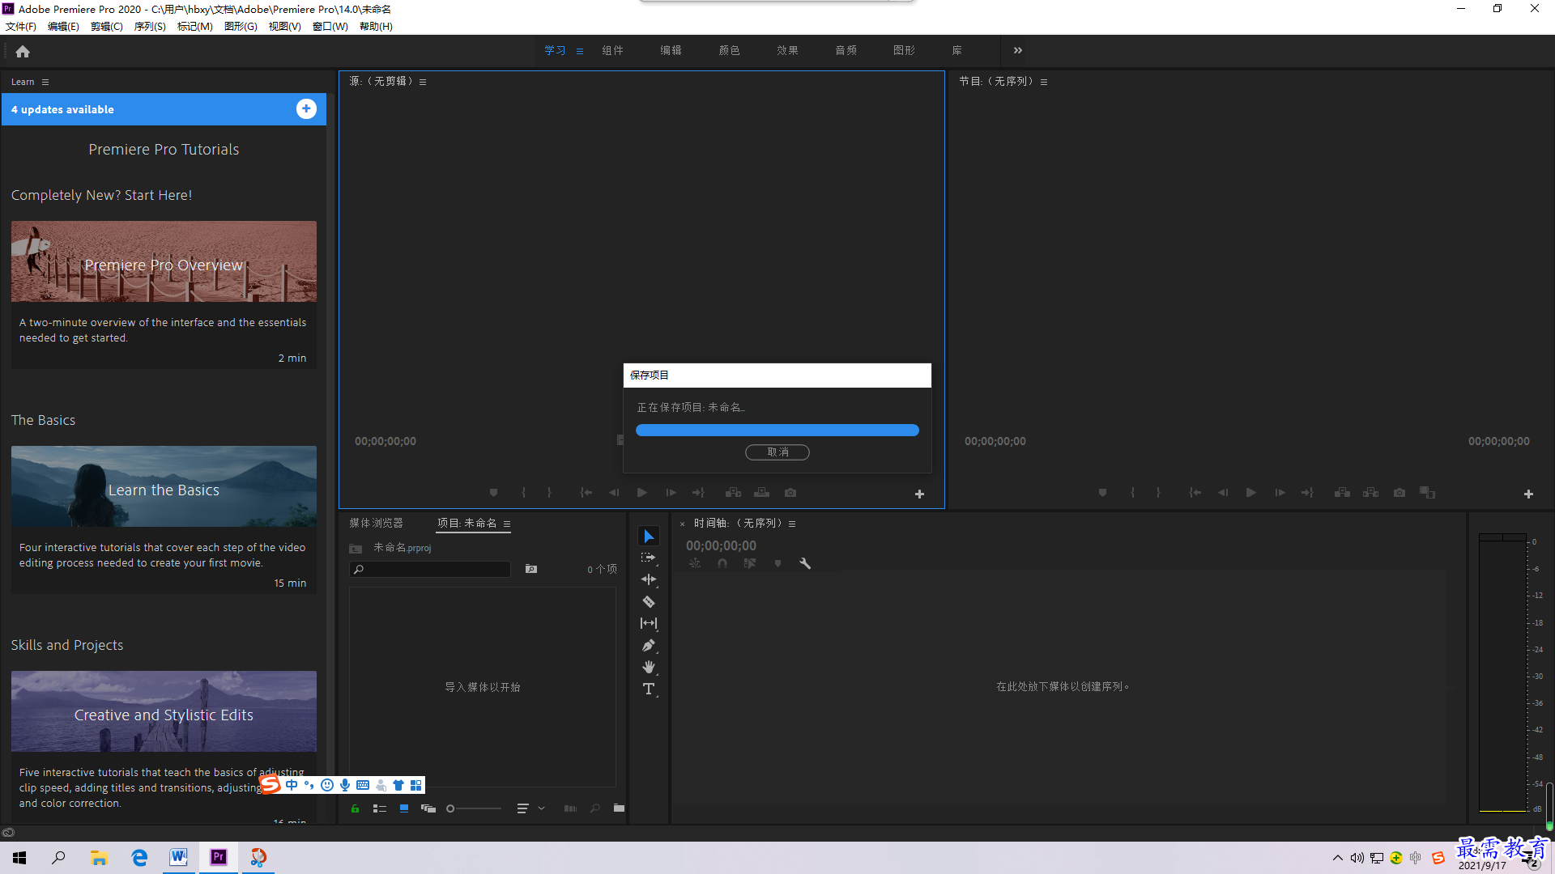Open Project panel menu
The height and width of the screenshot is (874, 1555).
507,524
